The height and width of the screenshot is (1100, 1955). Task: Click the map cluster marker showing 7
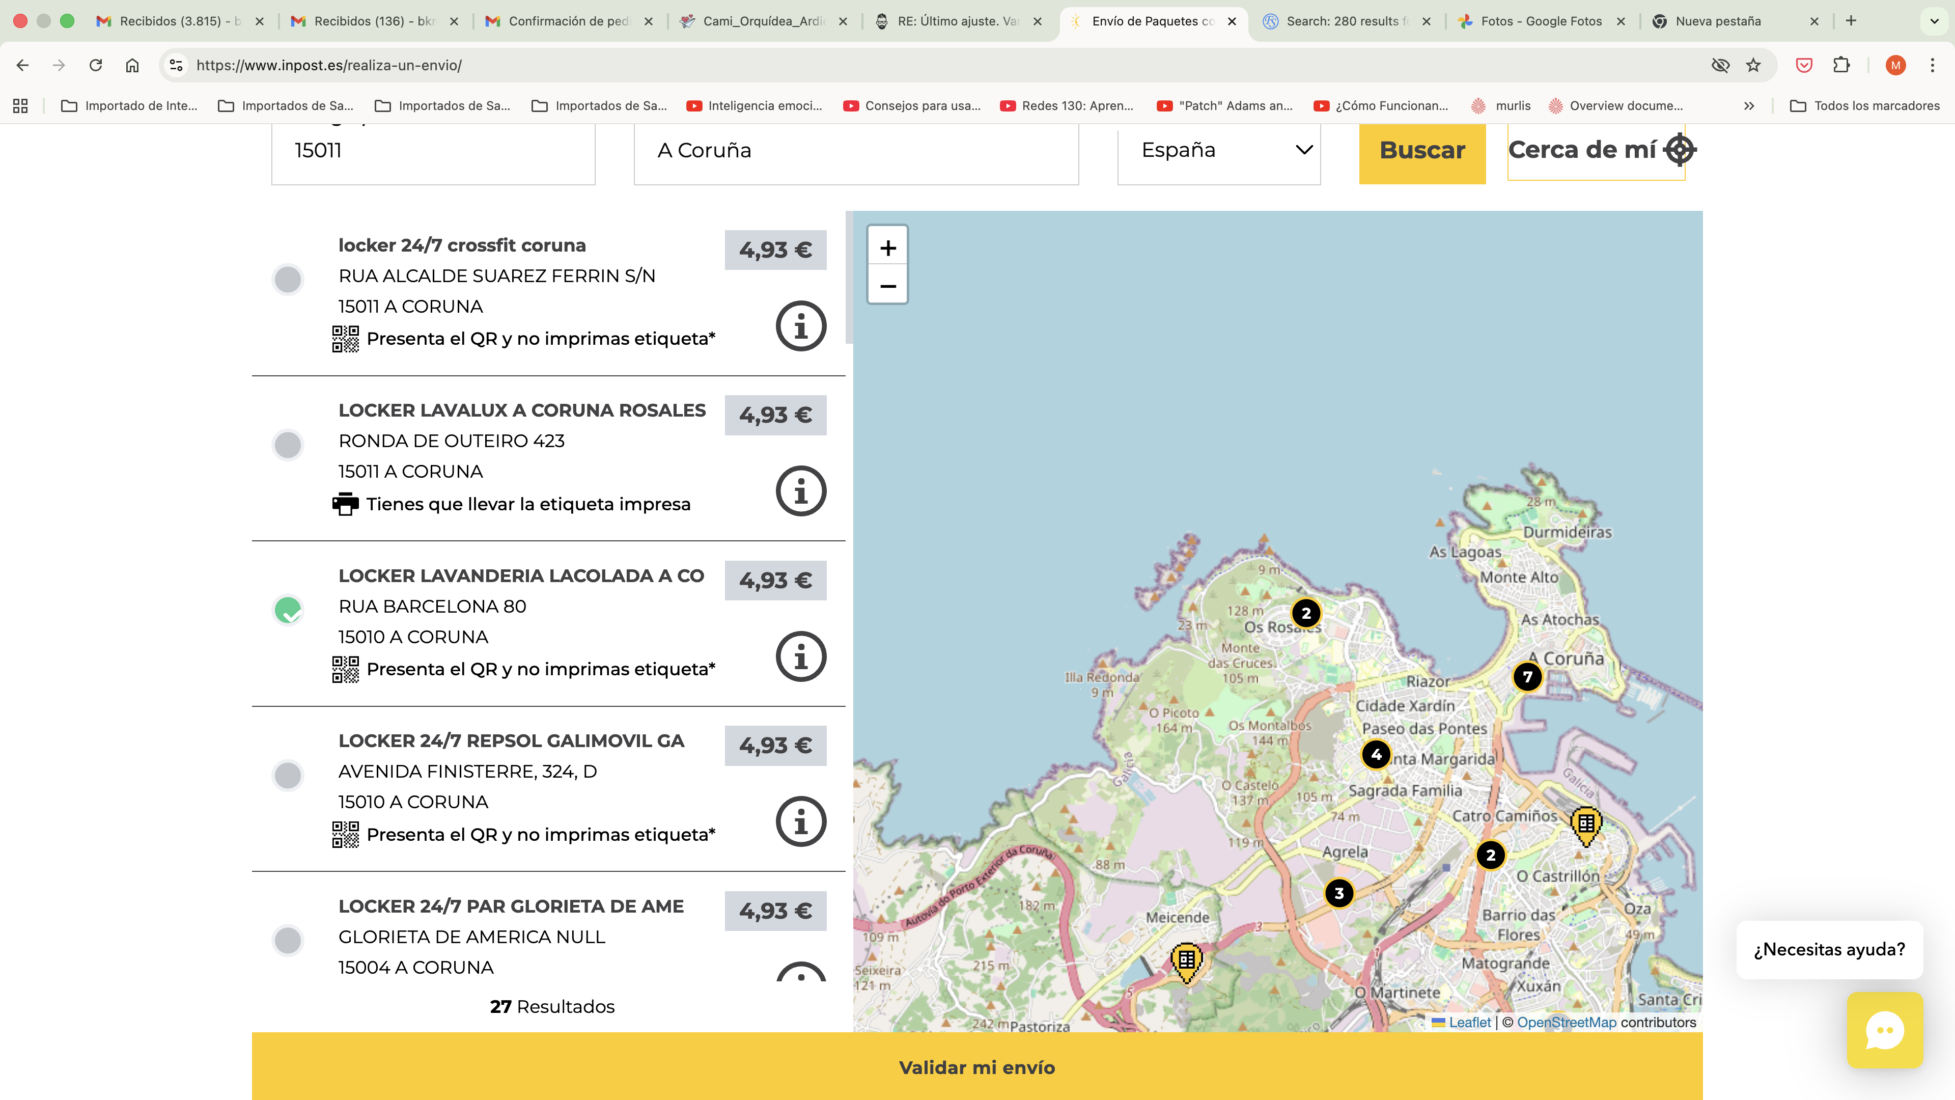click(x=1527, y=676)
